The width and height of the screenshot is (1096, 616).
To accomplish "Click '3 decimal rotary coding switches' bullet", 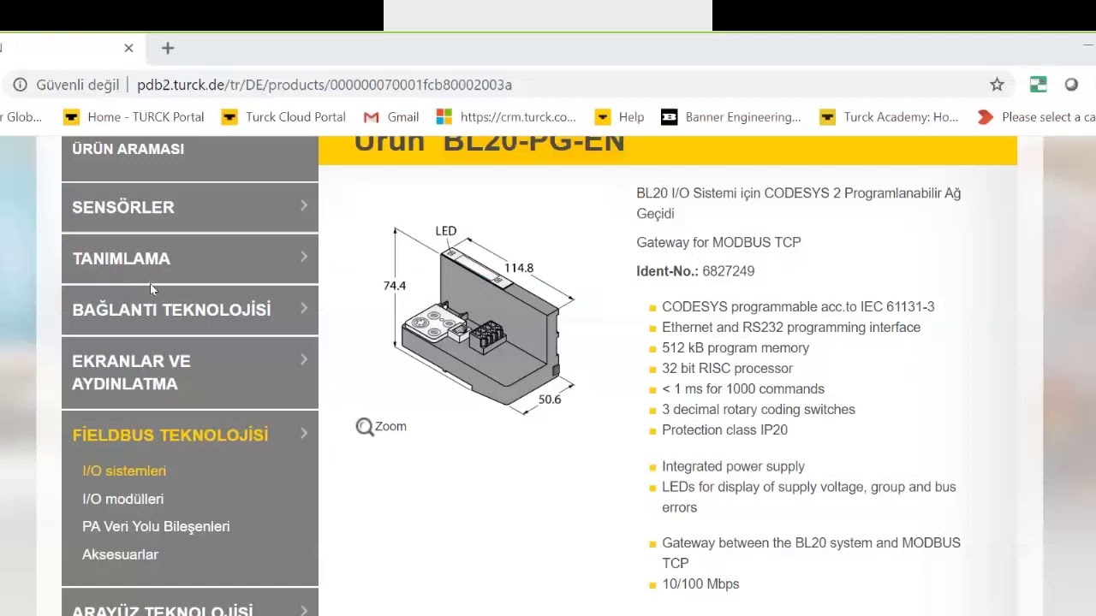I will [x=759, y=410].
